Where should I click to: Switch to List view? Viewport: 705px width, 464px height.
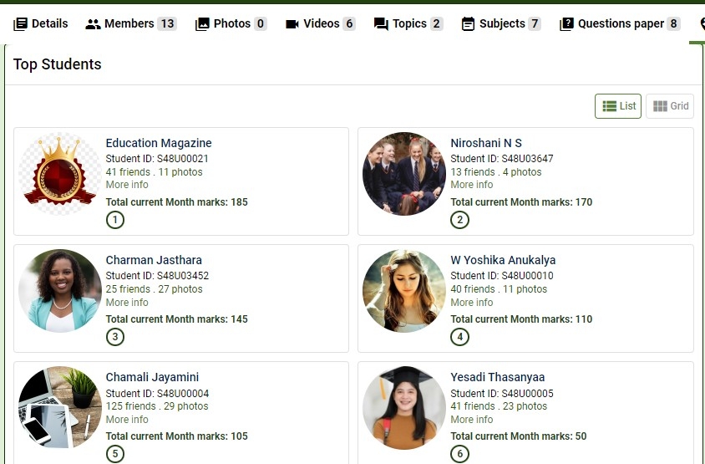point(618,106)
